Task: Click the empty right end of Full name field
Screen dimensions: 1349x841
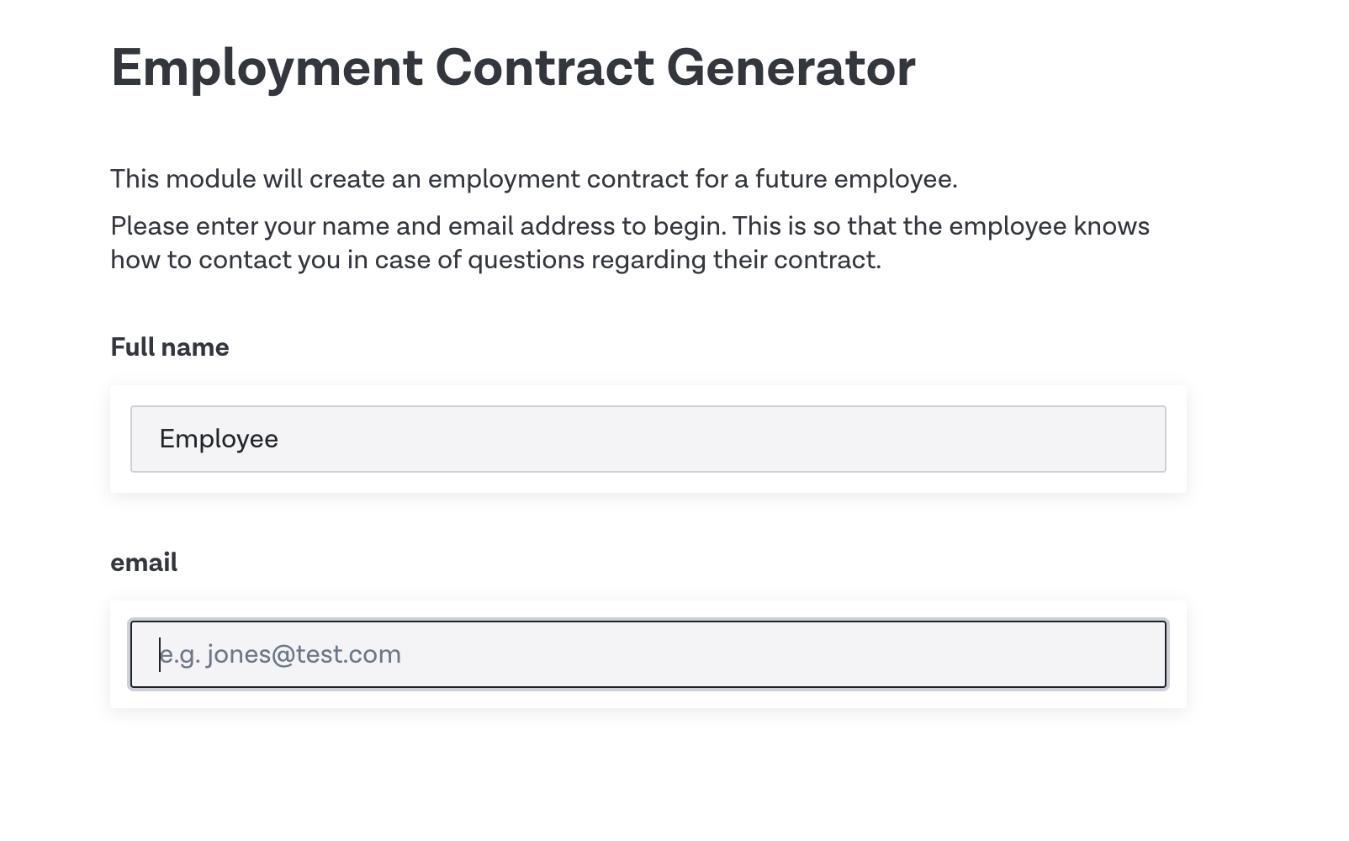Action: [1093, 439]
